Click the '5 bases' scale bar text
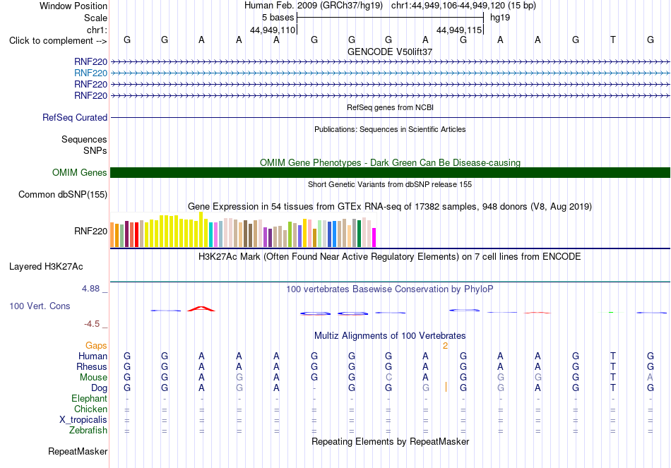Screen dimensions: 671x468 click(278, 18)
